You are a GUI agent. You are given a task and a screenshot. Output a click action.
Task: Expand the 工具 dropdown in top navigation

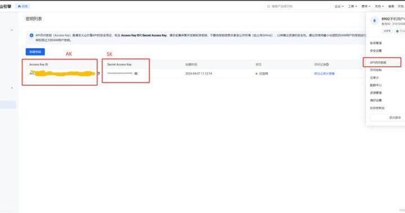point(352,6)
